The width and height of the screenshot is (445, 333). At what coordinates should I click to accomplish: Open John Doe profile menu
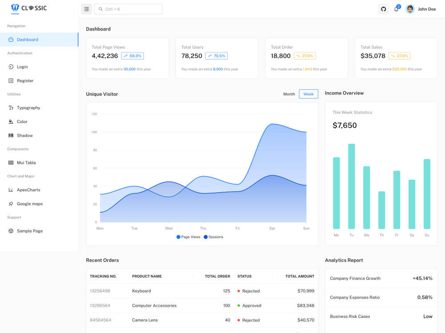421,9
